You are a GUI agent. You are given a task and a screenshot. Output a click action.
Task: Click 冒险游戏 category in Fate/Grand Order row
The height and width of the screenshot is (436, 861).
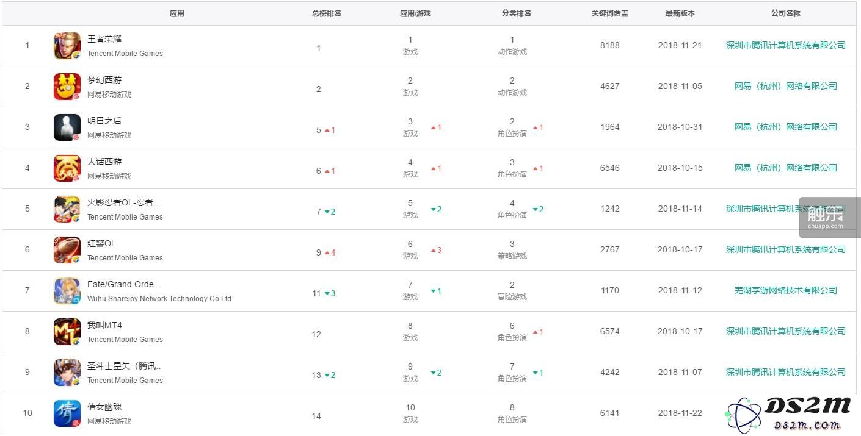[512, 297]
